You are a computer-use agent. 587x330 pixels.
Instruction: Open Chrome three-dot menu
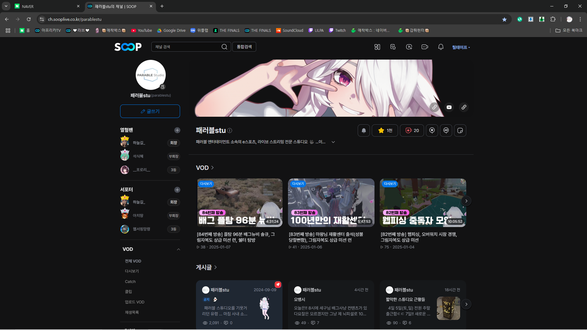(580, 19)
